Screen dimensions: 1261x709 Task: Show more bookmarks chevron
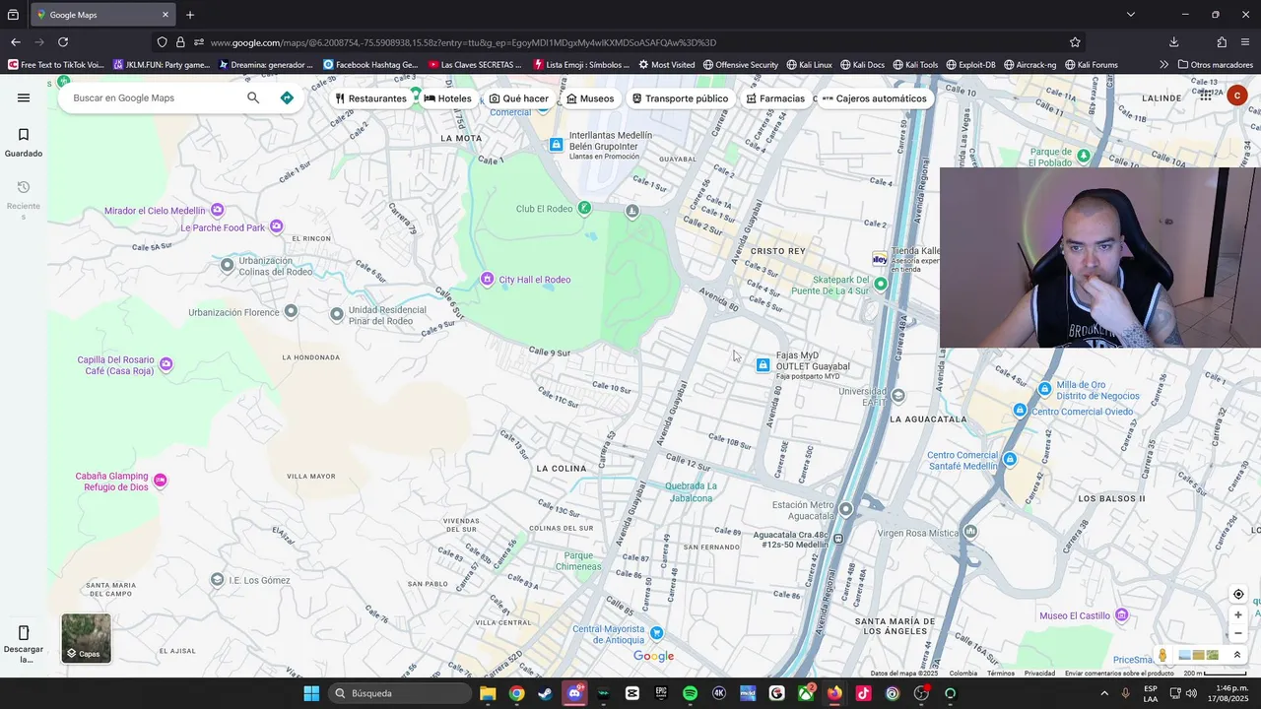[1163, 65]
